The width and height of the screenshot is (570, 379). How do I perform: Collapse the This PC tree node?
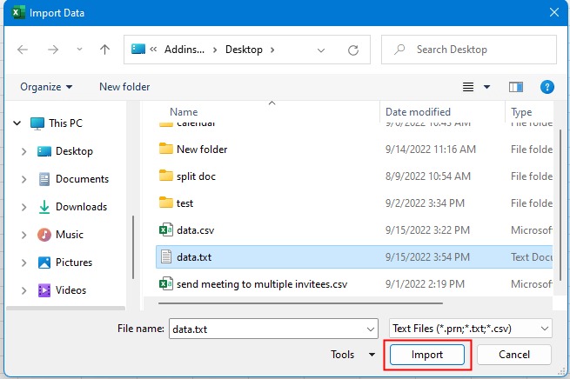point(17,123)
